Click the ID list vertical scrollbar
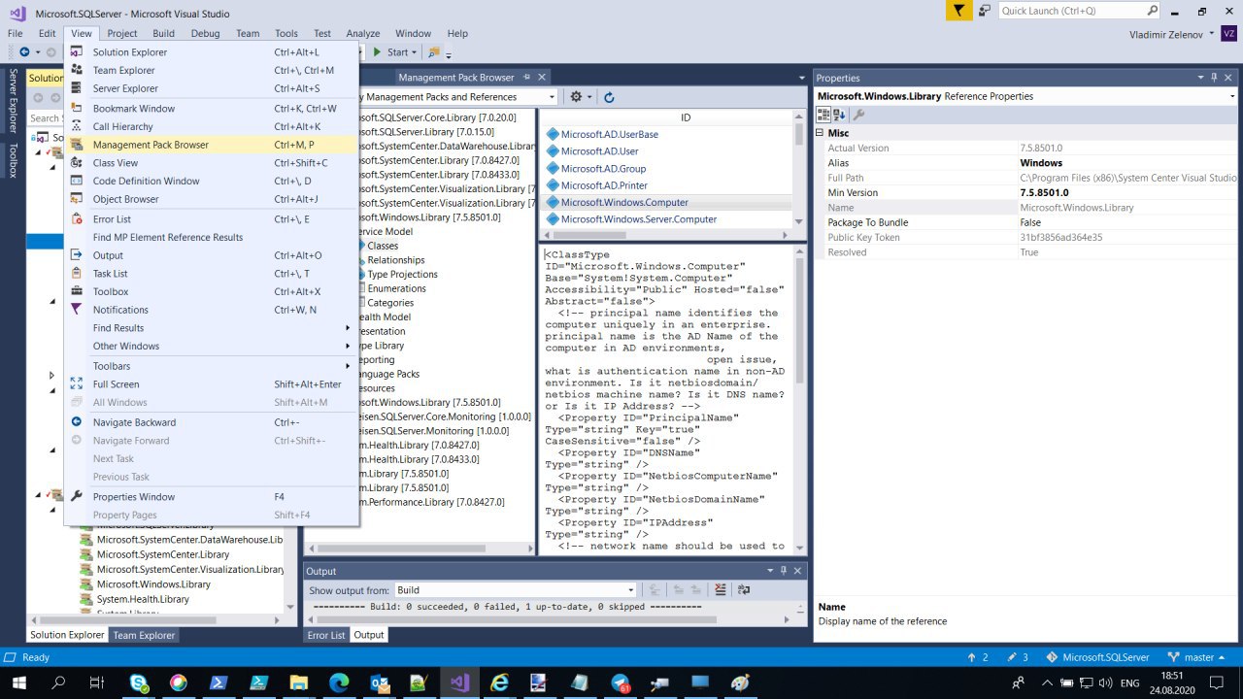The height and width of the screenshot is (699, 1243). coord(799,170)
